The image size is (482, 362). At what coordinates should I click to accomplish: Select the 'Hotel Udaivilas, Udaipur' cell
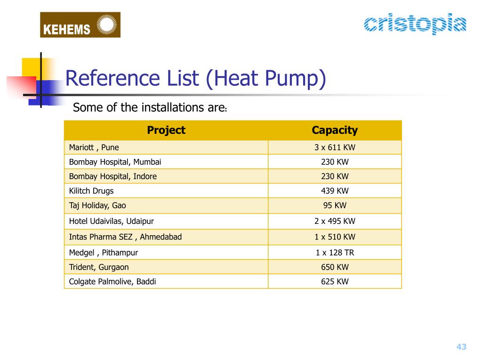click(x=166, y=221)
